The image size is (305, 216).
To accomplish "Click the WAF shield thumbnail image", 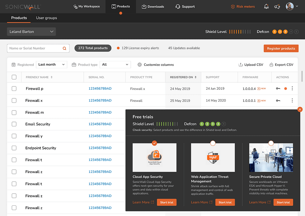I will click(x=213, y=157).
